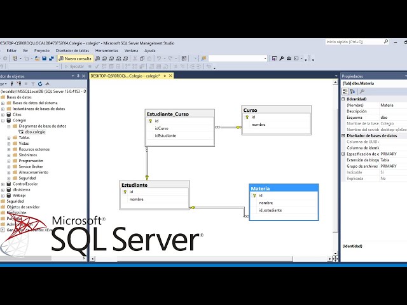Screen dimensions: 407x305
Task: Open the Editar menu
Action: [11, 51]
